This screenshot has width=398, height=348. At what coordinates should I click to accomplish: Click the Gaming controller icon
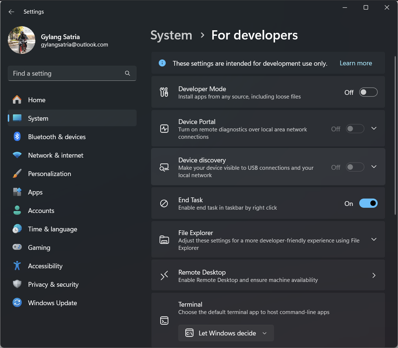pyautogui.click(x=17, y=247)
